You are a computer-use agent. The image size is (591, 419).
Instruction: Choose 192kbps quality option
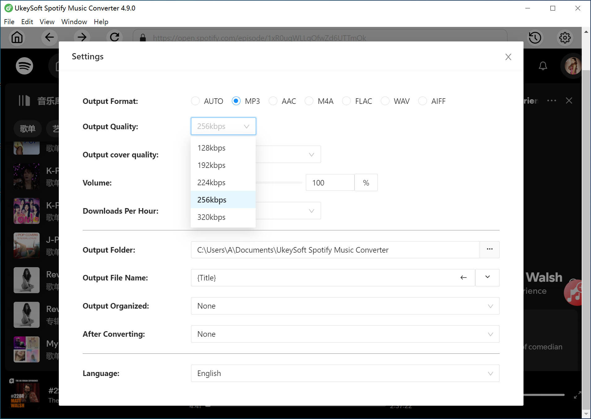(x=223, y=165)
